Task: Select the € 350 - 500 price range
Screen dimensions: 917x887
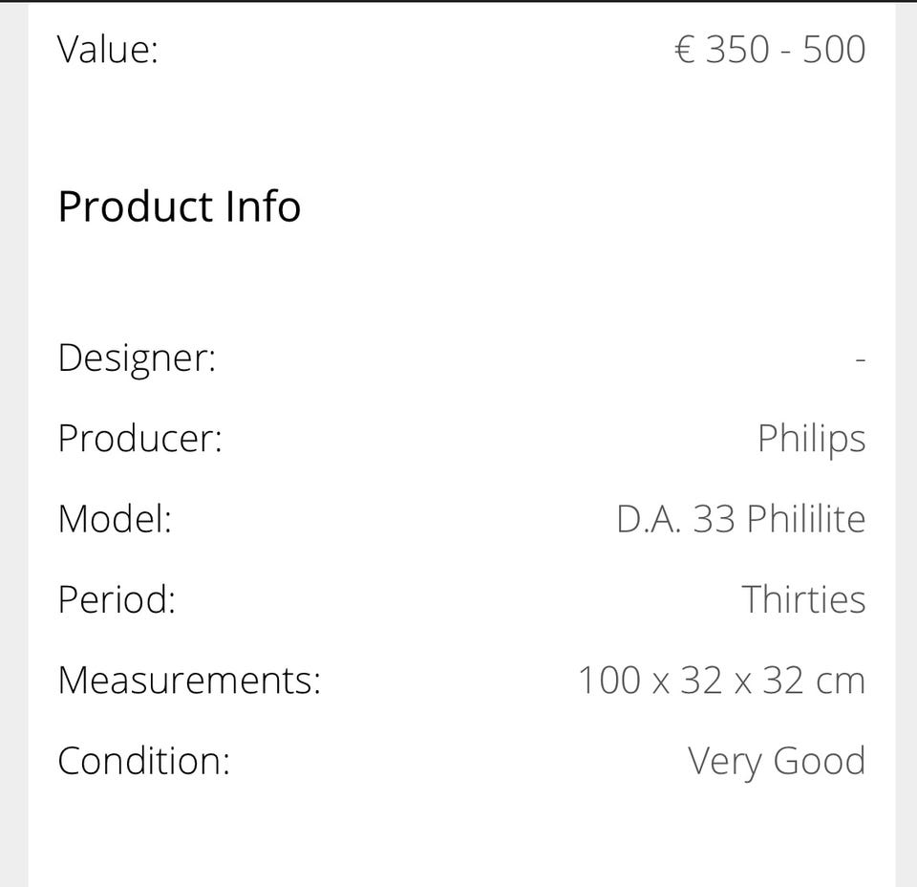Action: pos(770,49)
